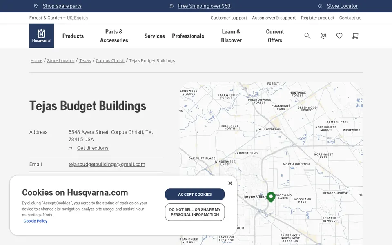
Task: Click the Jersey Village label on the map
Action: pos(254,197)
